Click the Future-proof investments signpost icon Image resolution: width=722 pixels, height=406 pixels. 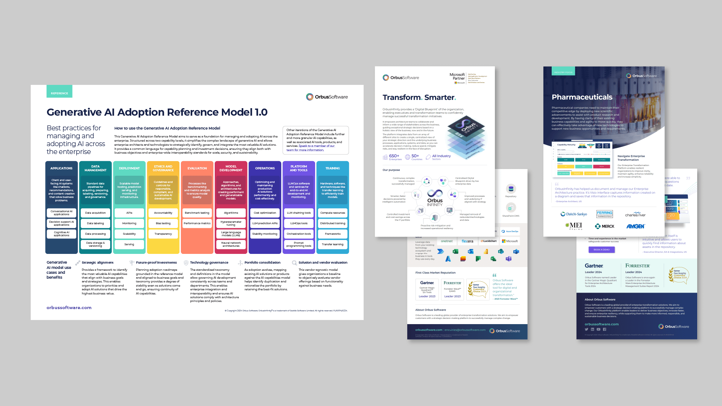132,263
